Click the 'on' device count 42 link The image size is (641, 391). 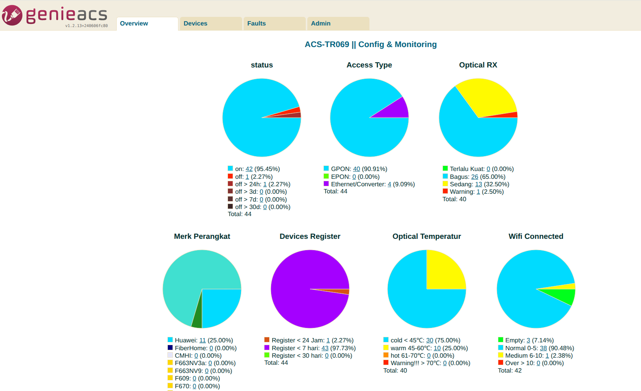249,169
